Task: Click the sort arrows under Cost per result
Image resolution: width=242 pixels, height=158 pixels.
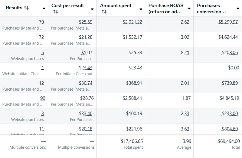Action: pos(55,12)
